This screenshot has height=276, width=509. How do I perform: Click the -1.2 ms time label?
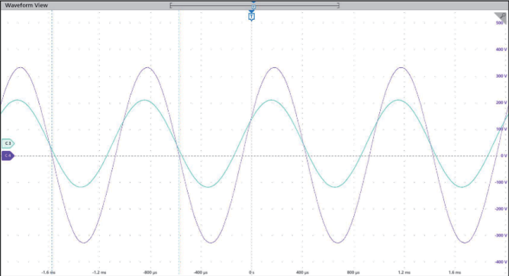[x=99, y=272]
